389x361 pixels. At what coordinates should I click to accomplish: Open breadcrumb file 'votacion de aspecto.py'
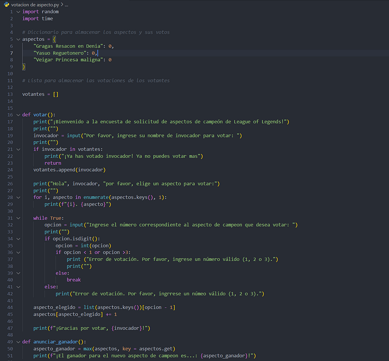(x=35, y=5)
